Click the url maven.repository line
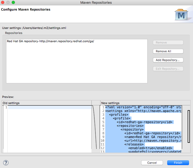This screenshot has height=168, width=193. (x=153, y=141)
